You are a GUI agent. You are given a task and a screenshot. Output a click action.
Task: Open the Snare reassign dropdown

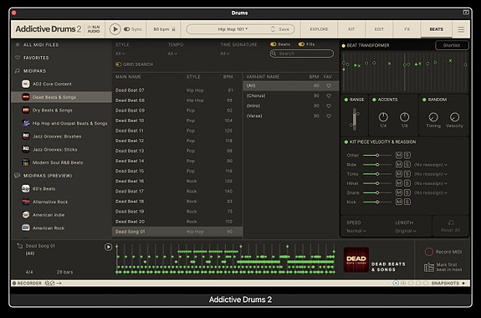click(x=431, y=192)
